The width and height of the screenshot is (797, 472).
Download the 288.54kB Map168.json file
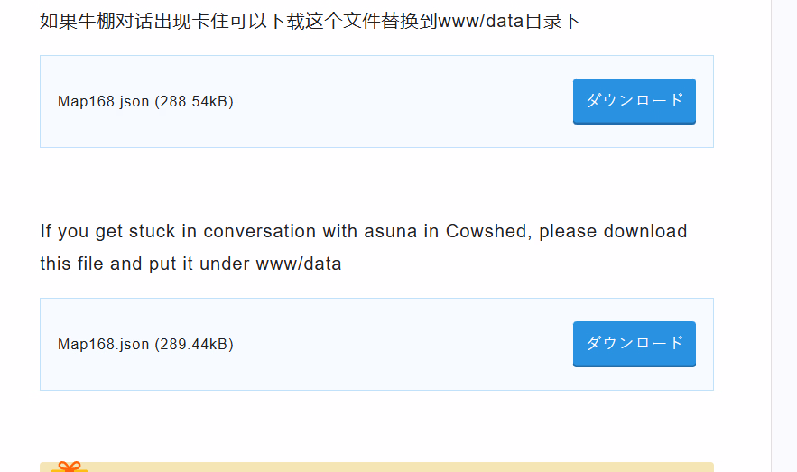pyautogui.click(x=634, y=101)
